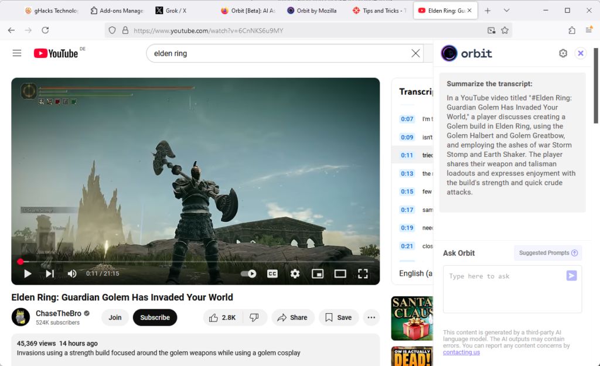Viewport: 600px width, 366px height.
Task: Reload the current page
Action: click(45, 30)
